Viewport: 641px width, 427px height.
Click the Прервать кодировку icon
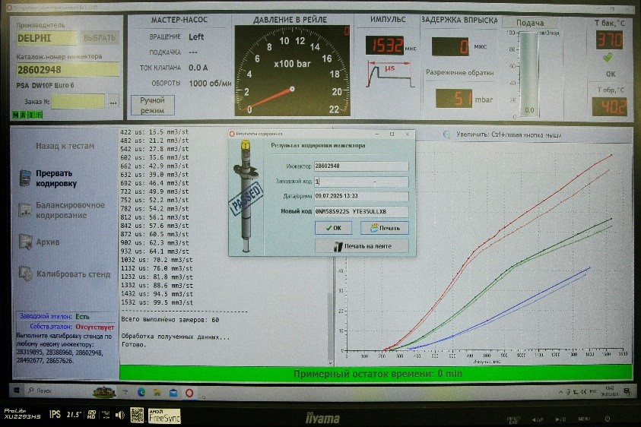(25, 178)
